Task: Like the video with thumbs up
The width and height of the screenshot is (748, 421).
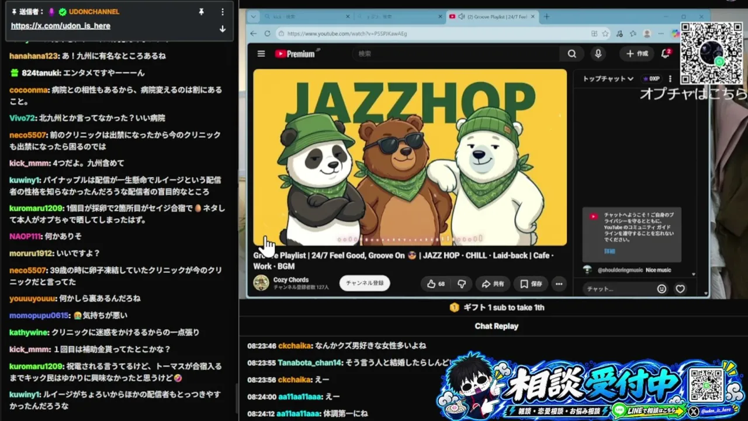Action: click(x=436, y=284)
